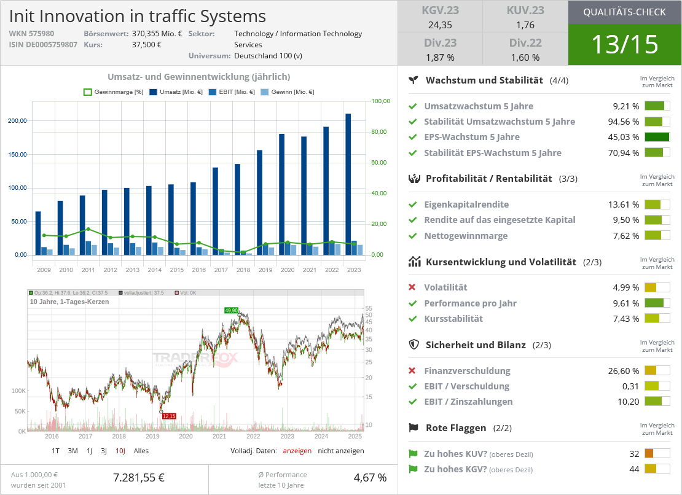Click the plant icon beside Wachstum und Stabilität

(414, 80)
